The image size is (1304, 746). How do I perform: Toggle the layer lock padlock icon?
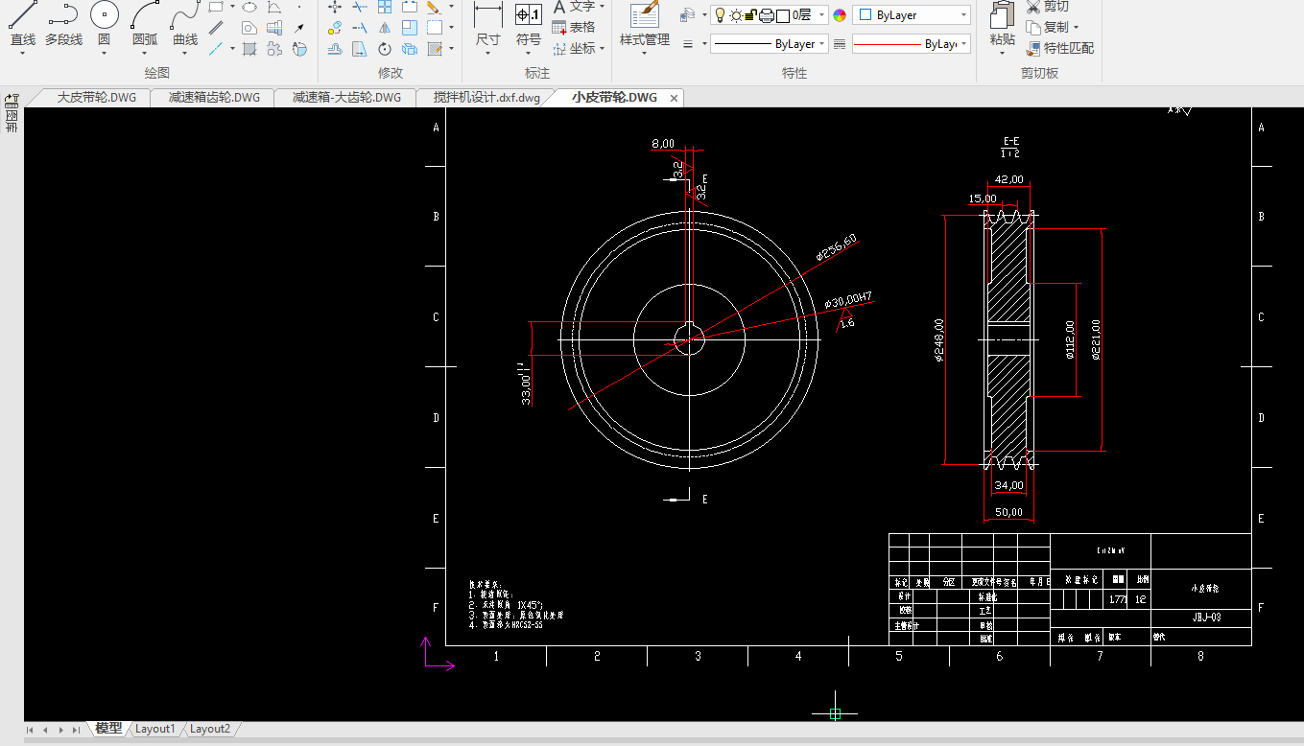point(751,15)
